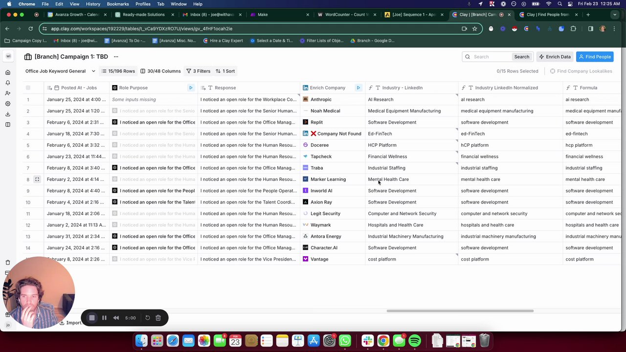Click the add-person icon in sidebar

(x=8, y=93)
